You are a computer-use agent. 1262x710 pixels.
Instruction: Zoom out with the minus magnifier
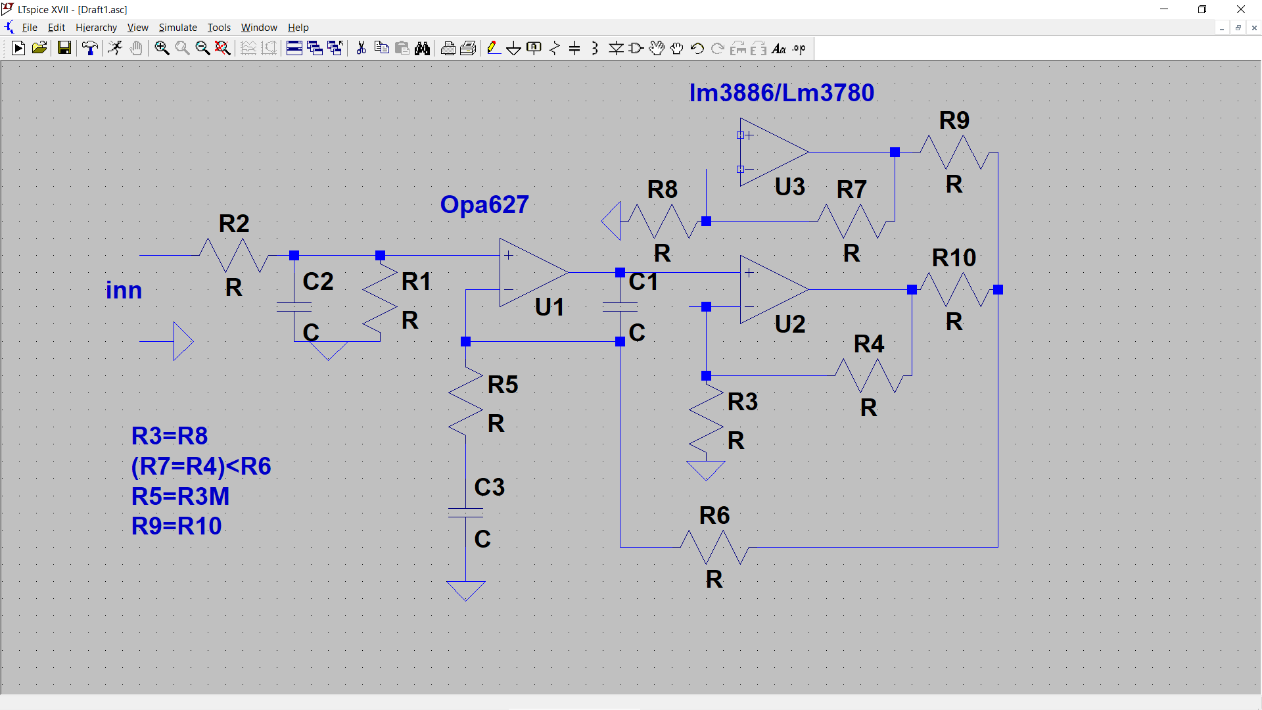tap(202, 48)
